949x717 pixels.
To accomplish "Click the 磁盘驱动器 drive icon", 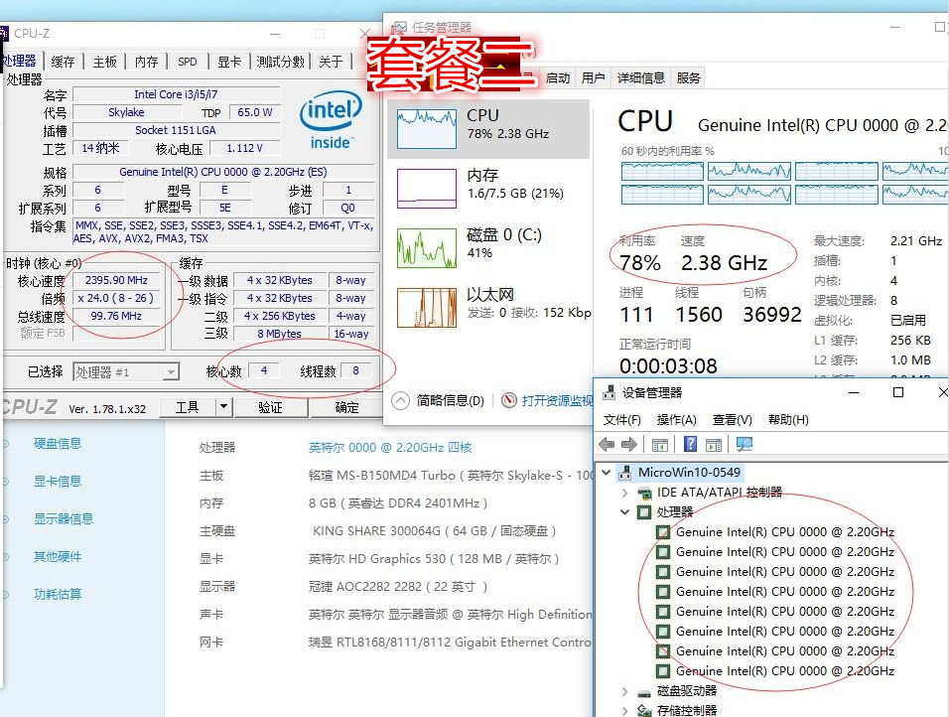I will [644, 691].
